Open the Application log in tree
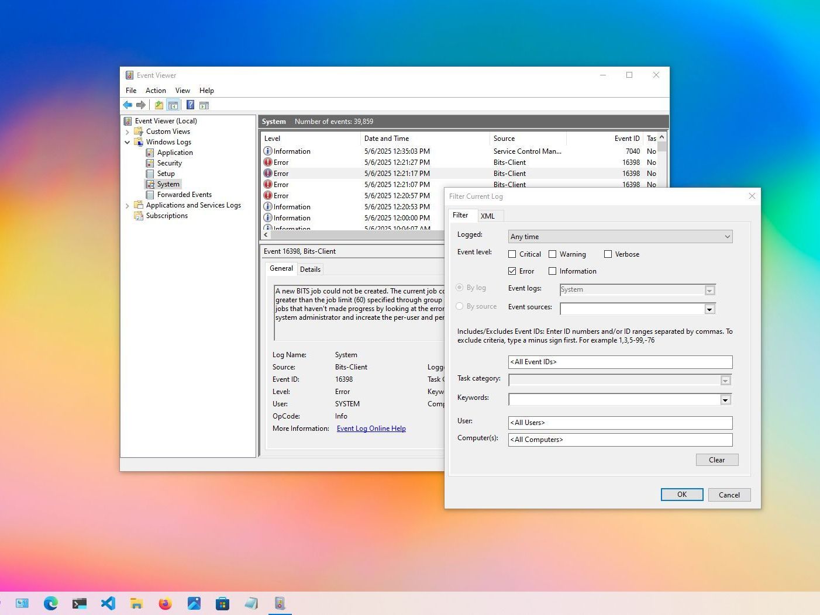 (174, 153)
